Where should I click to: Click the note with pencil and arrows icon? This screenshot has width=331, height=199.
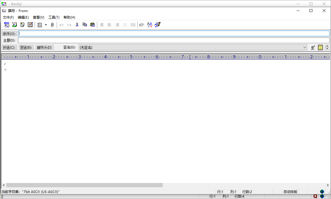pos(157,25)
